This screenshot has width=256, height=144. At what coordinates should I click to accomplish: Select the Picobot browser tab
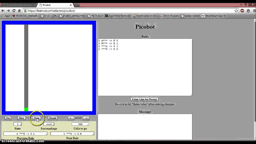tap(55, 5)
